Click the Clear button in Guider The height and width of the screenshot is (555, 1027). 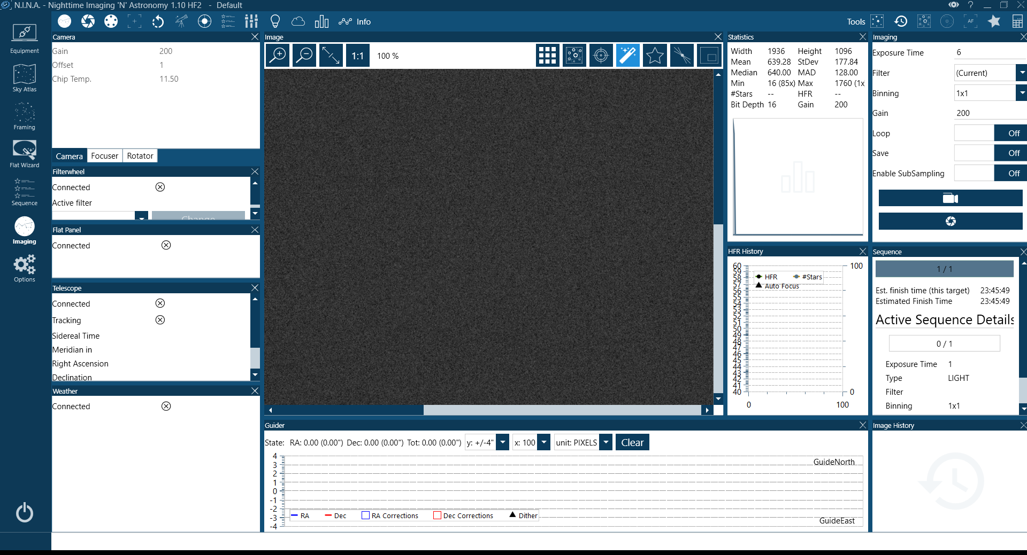point(632,442)
